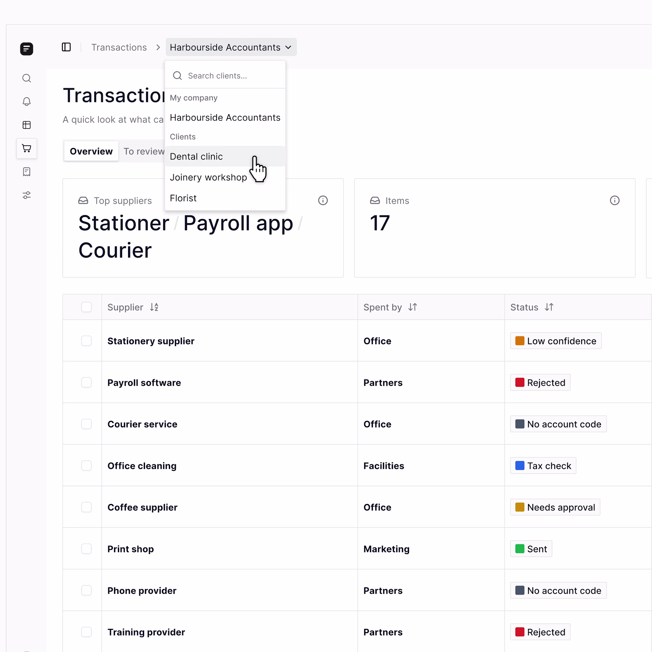Image resolution: width=652 pixels, height=652 pixels.
Task: Click the Low confidence status badge
Action: point(556,341)
